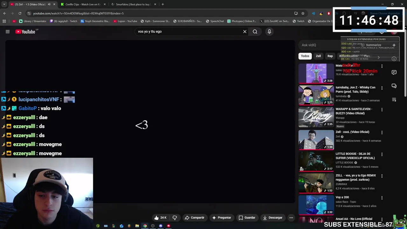Open the Photopea bookmark

point(241,21)
